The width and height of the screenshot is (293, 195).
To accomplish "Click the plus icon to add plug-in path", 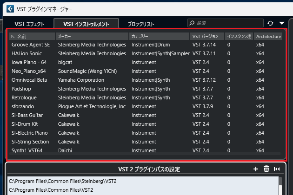I will coord(255,169).
